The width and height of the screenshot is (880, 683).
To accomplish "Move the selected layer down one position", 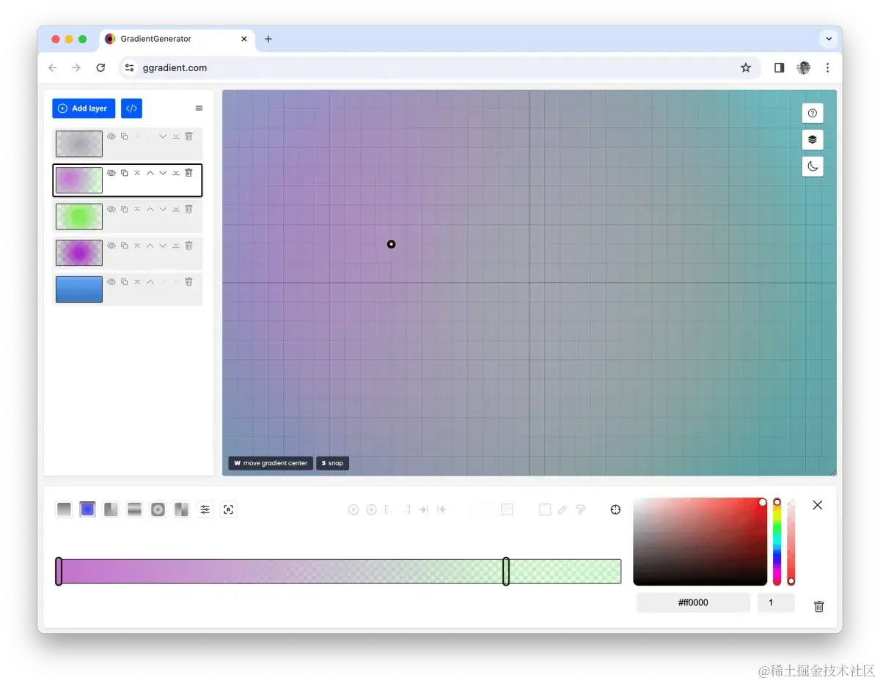I will click(163, 173).
